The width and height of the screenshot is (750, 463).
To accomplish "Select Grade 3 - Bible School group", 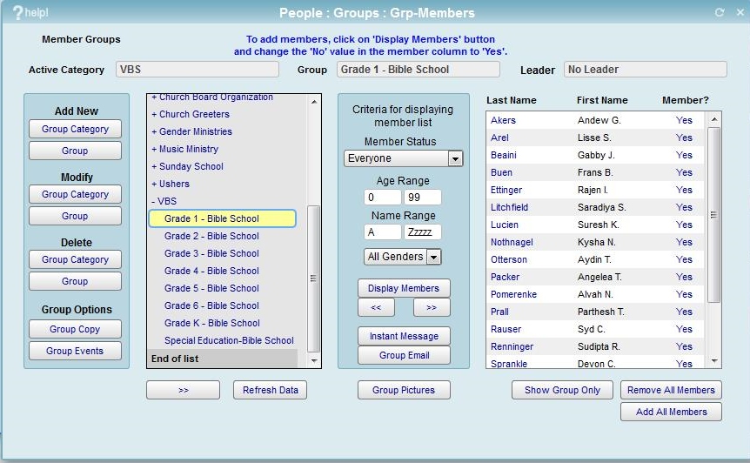I will tap(211, 253).
